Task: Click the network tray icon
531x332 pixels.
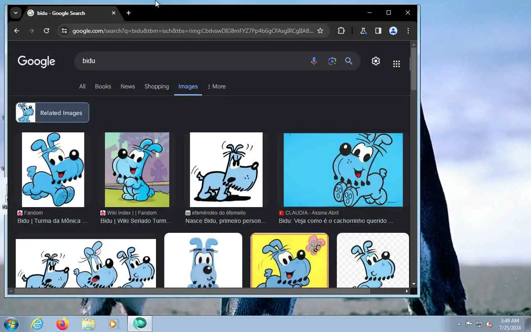Action: [x=479, y=324]
